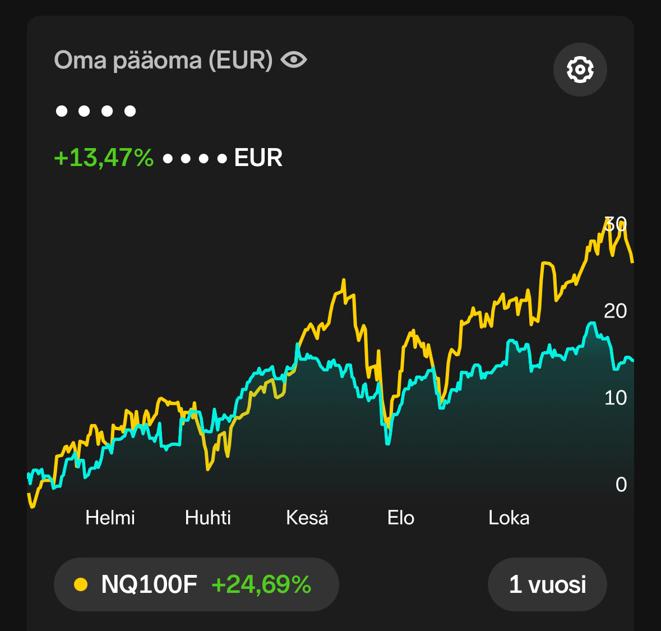This screenshot has height=631, width=661.
Task: Select the Huhti label on the time axis
Action: [208, 518]
